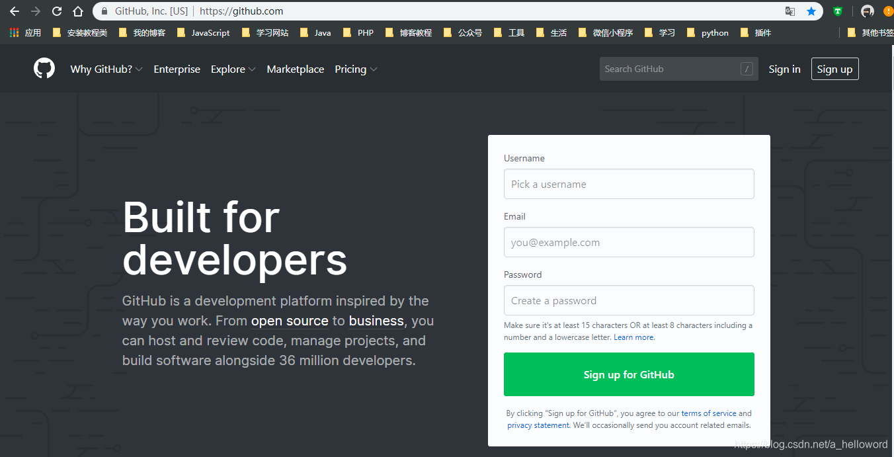Click the Sign in link
This screenshot has height=457, width=894.
pyautogui.click(x=784, y=69)
